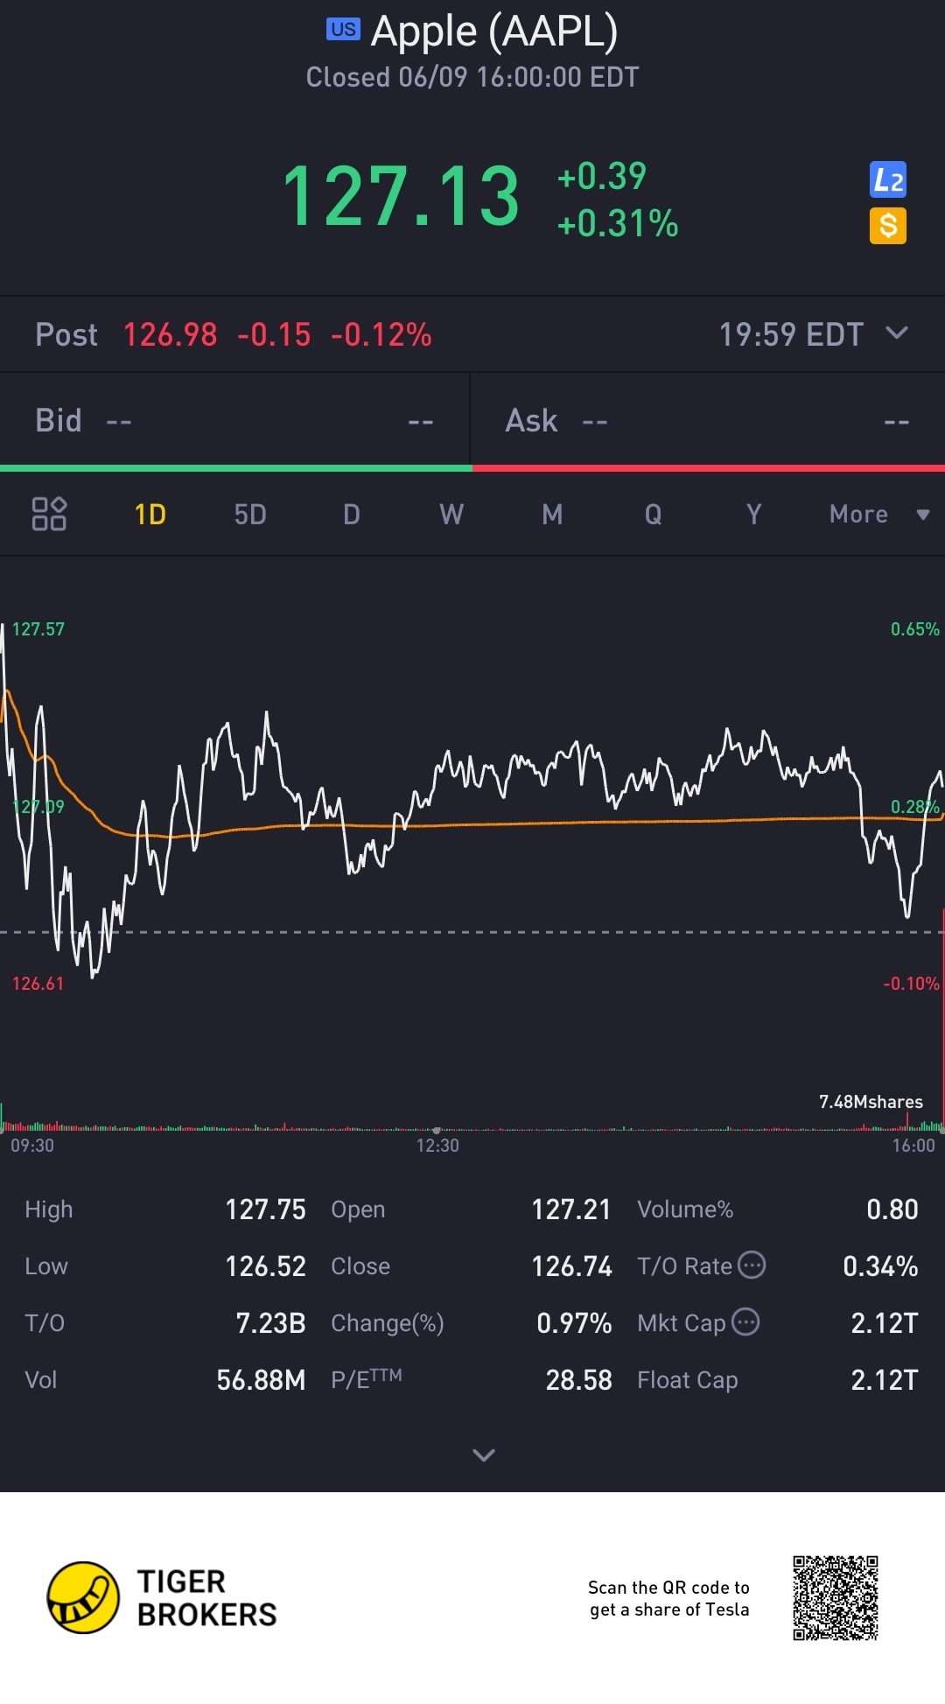945x1704 pixels.
Task: Tap the Close value 126.74
Action: [x=572, y=1266]
